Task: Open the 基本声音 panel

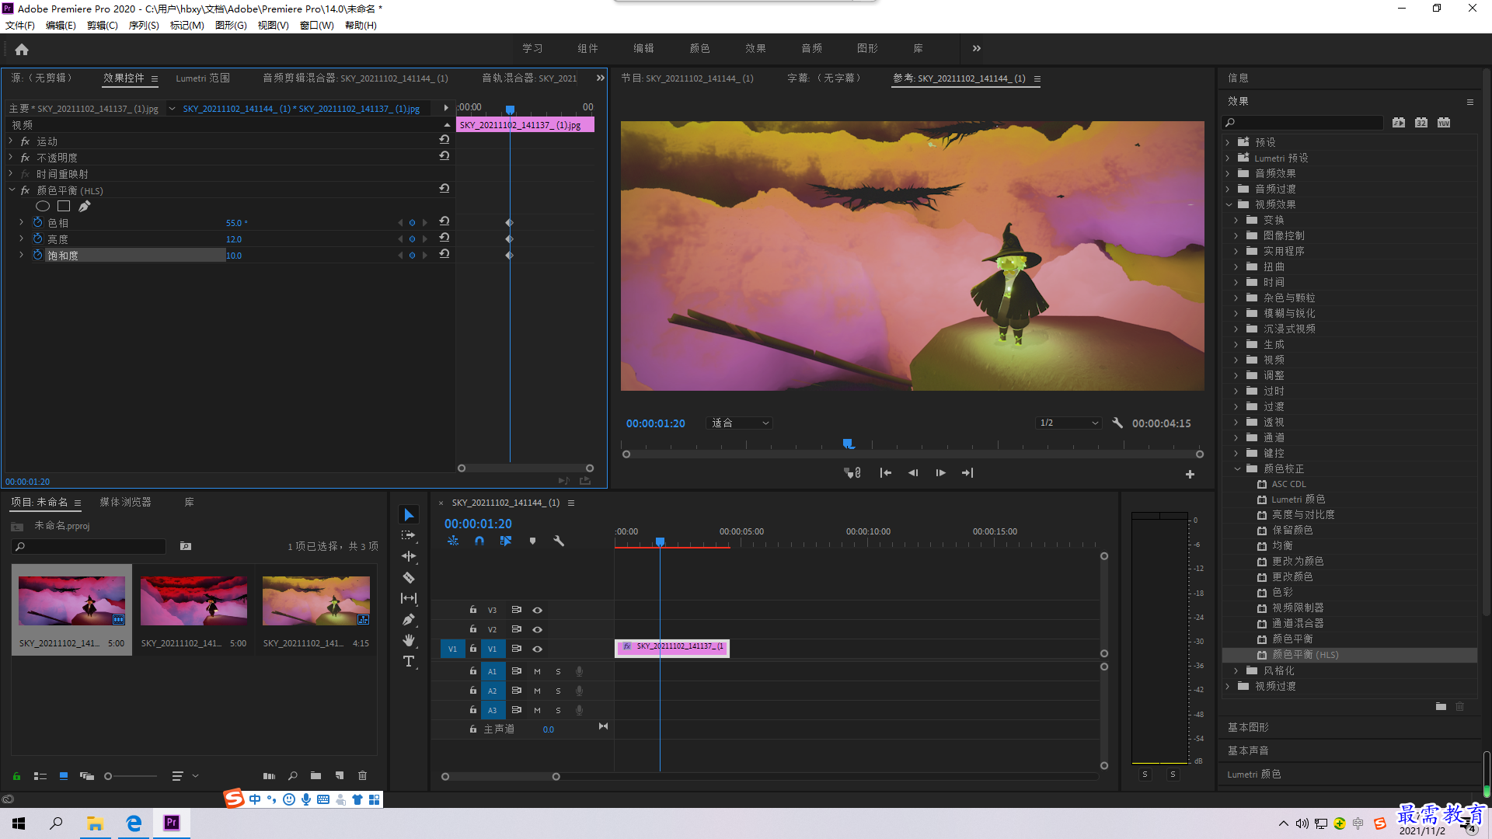Action: click(x=1248, y=750)
